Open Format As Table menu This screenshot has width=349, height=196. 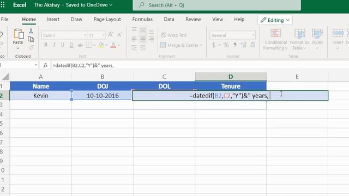pos(299,40)
